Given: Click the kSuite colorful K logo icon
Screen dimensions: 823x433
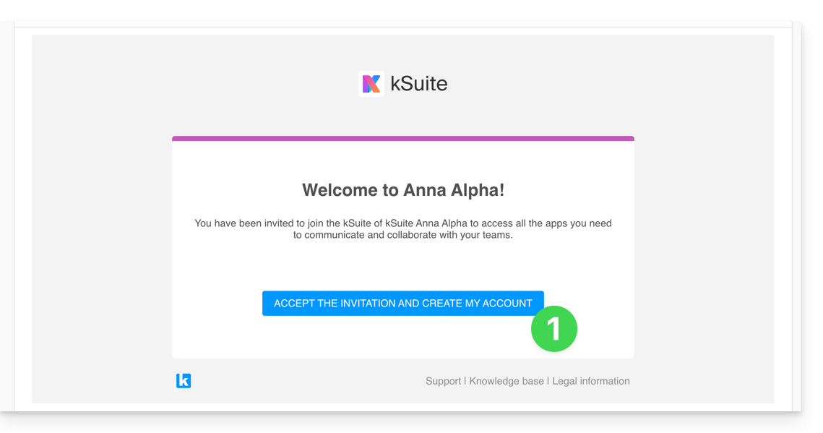Looking at the screenshot, I should coord(371,84).
